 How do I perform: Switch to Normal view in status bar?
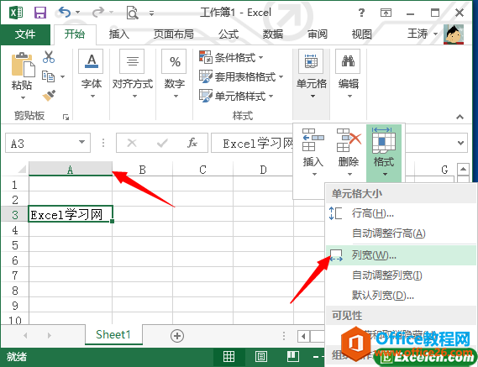(229, 356)
